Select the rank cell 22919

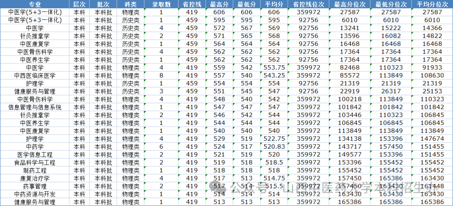click(350, 91)
